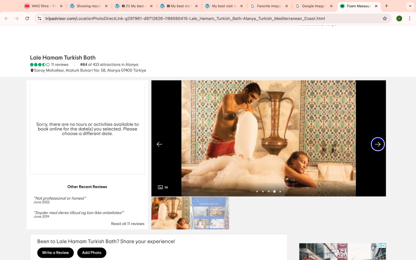Bookmark this page with the star icon
The width and height of the screenshot is (416, 260).
(x=385, y=18)
